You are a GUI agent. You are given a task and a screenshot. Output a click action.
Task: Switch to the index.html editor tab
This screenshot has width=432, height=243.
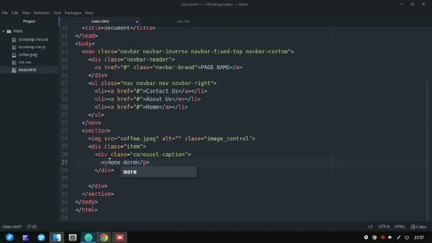(x=100, y=21)
